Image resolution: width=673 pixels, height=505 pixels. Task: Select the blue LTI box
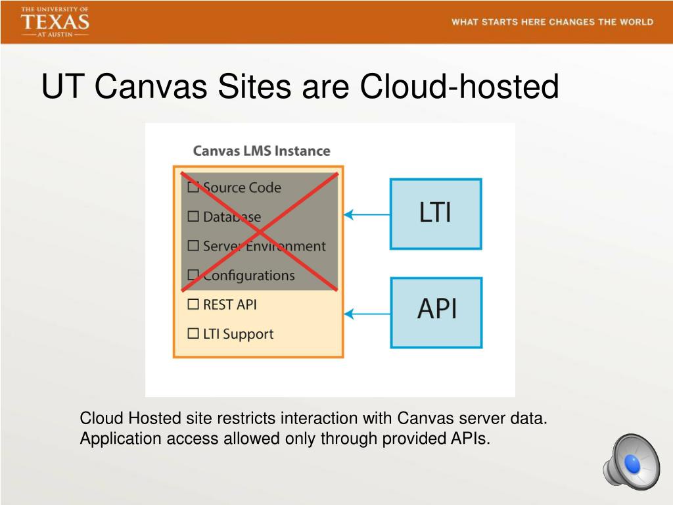point(436,214)
